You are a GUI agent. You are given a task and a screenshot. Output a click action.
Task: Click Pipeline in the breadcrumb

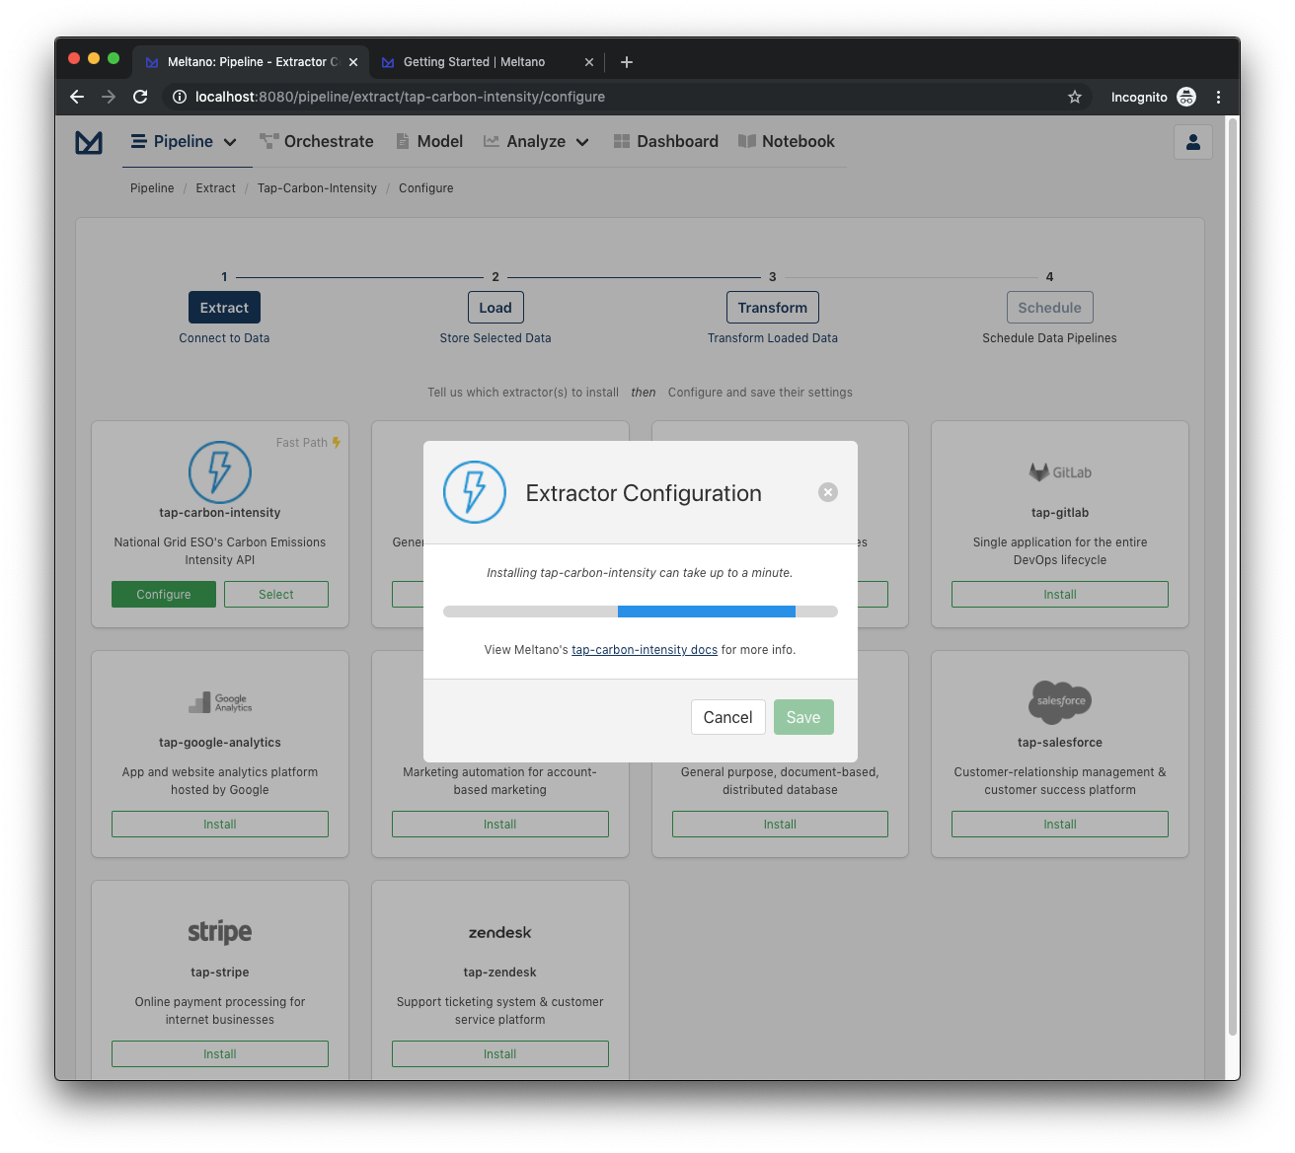click(x=152, y=188)
